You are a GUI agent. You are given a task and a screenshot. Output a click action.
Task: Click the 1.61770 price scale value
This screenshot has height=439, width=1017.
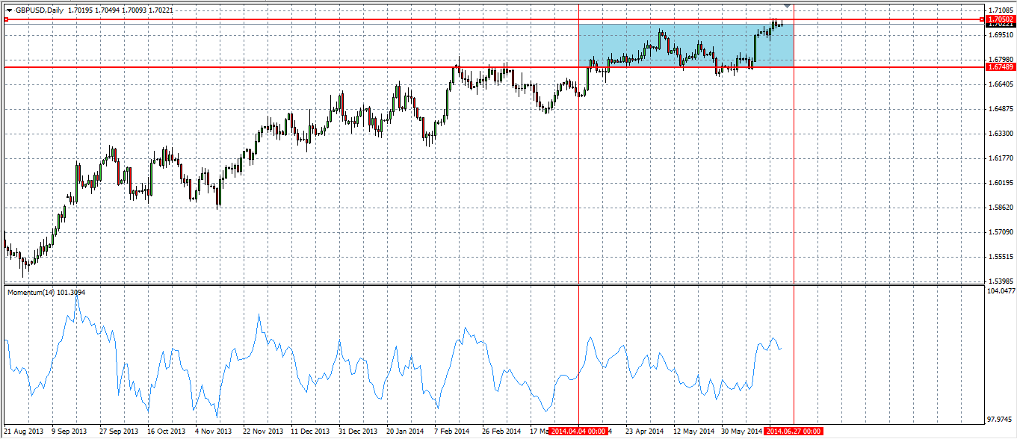coord(1000,158)
